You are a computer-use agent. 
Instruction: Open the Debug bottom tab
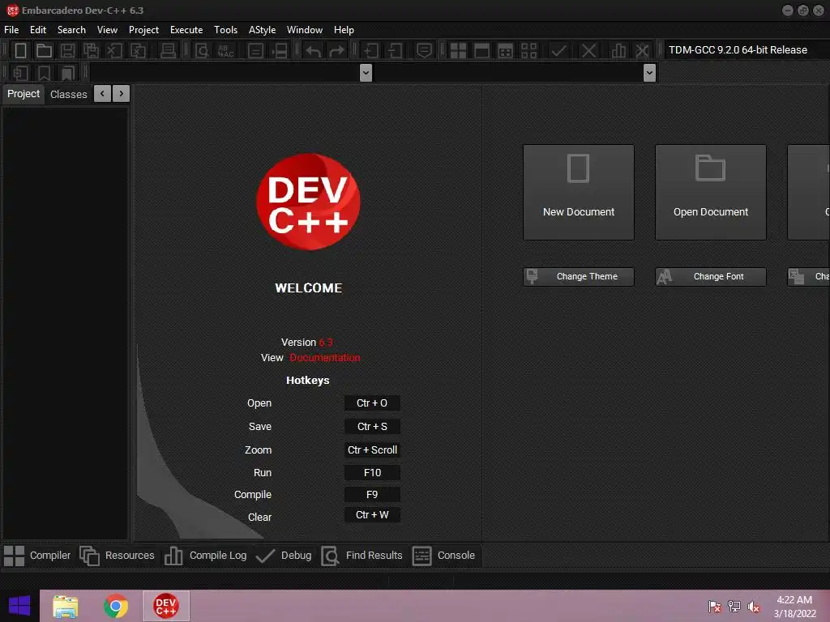coord(284,556)
